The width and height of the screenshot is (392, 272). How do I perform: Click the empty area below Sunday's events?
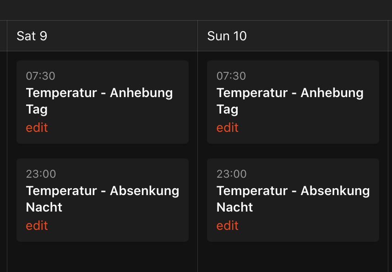(x=293, y=256)
